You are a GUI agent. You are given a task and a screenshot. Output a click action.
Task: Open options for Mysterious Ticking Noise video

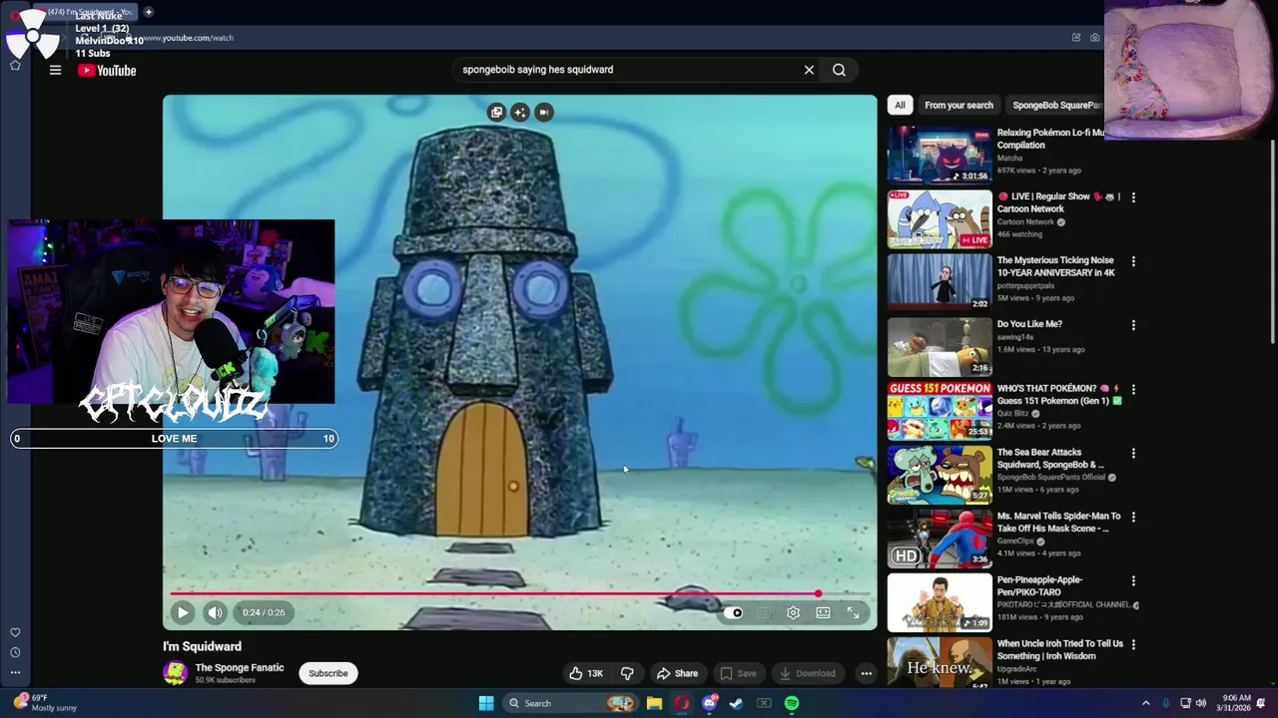pos(1133,261)
